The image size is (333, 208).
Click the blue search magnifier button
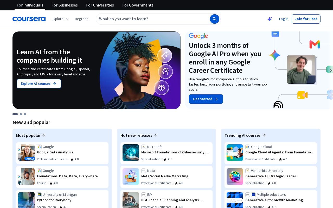click(215, 19)
